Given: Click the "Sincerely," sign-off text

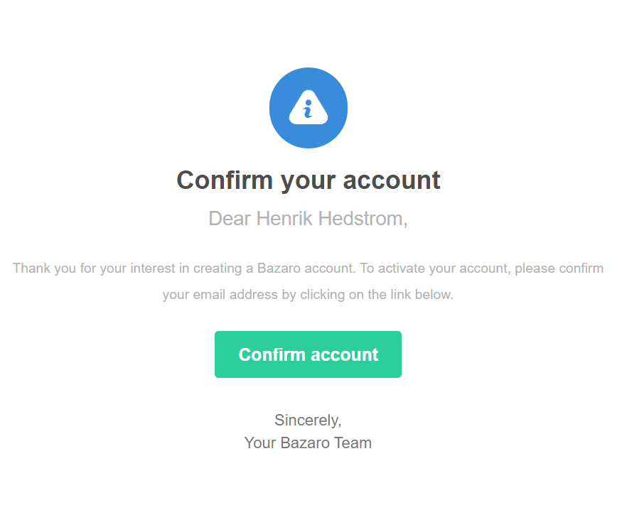Looking at the screenshot, I should [308, 420].
